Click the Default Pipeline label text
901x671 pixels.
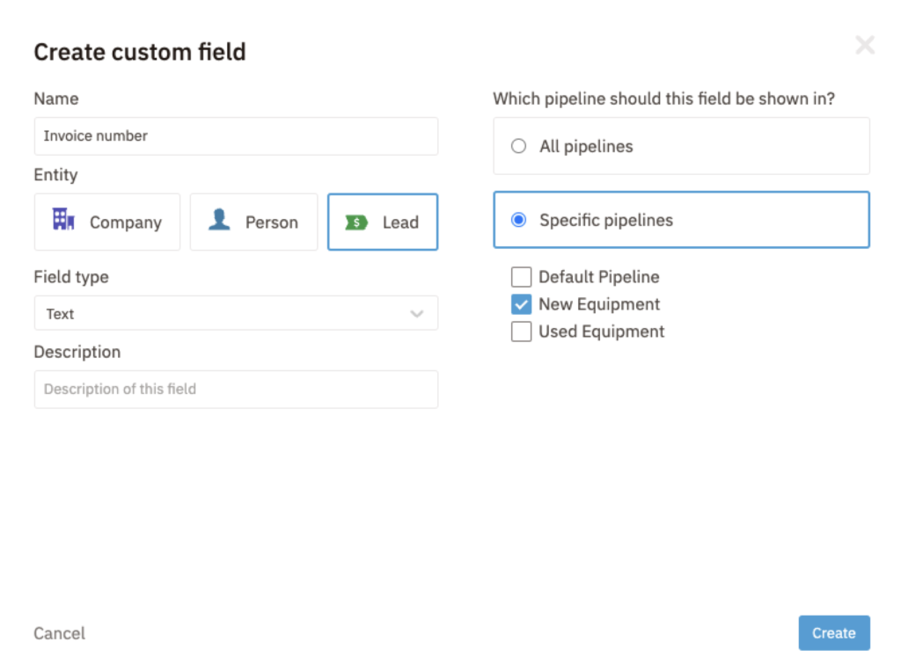[x=598, y=277]
